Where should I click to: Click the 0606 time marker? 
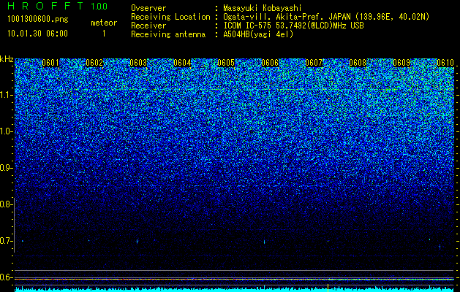(x=270, y=63)
